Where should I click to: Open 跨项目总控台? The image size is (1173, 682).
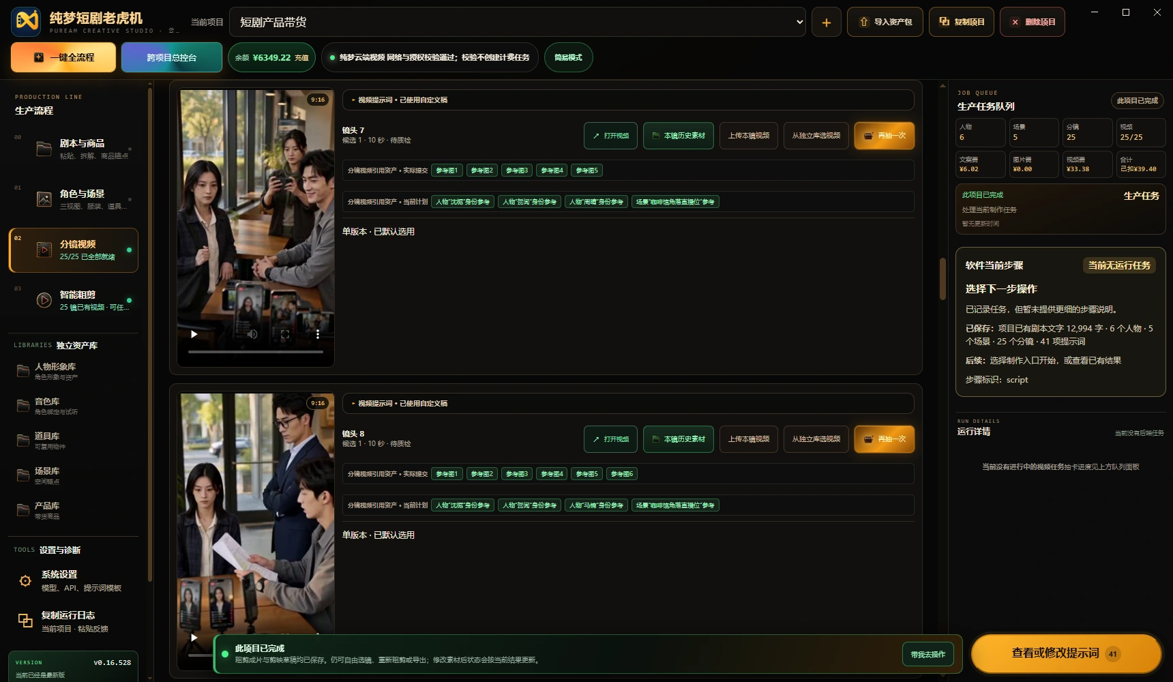[172, 57]
